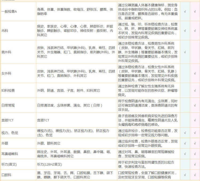
Task: Click the pink-column checkmark for 女外科
Action: coord(195,73)
